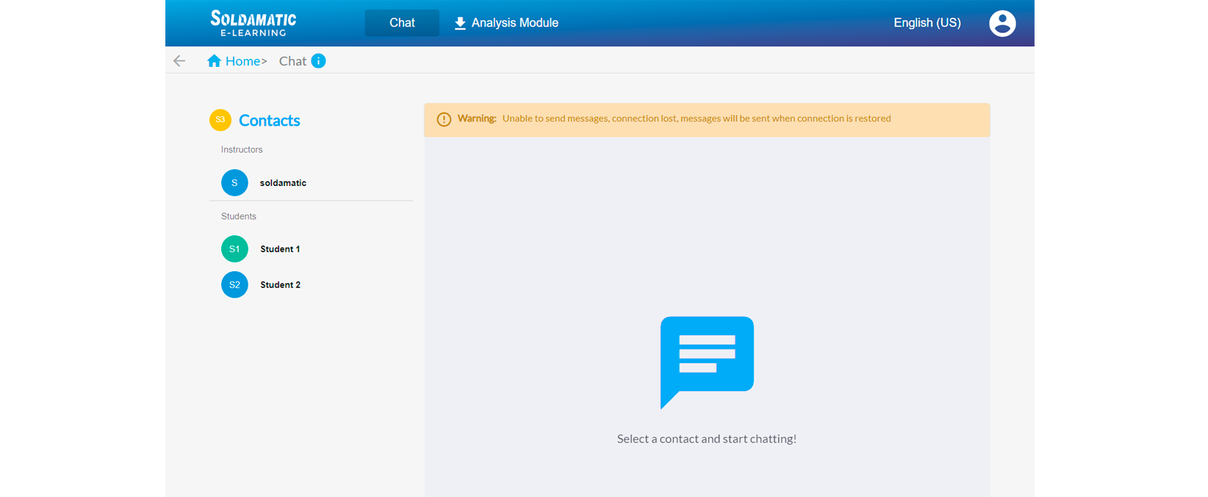The image size is (1208, 497).
Task: Click the Chat breadcrumb text
Action: [292, 61]
